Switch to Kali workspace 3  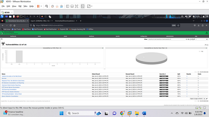point(34,16)
